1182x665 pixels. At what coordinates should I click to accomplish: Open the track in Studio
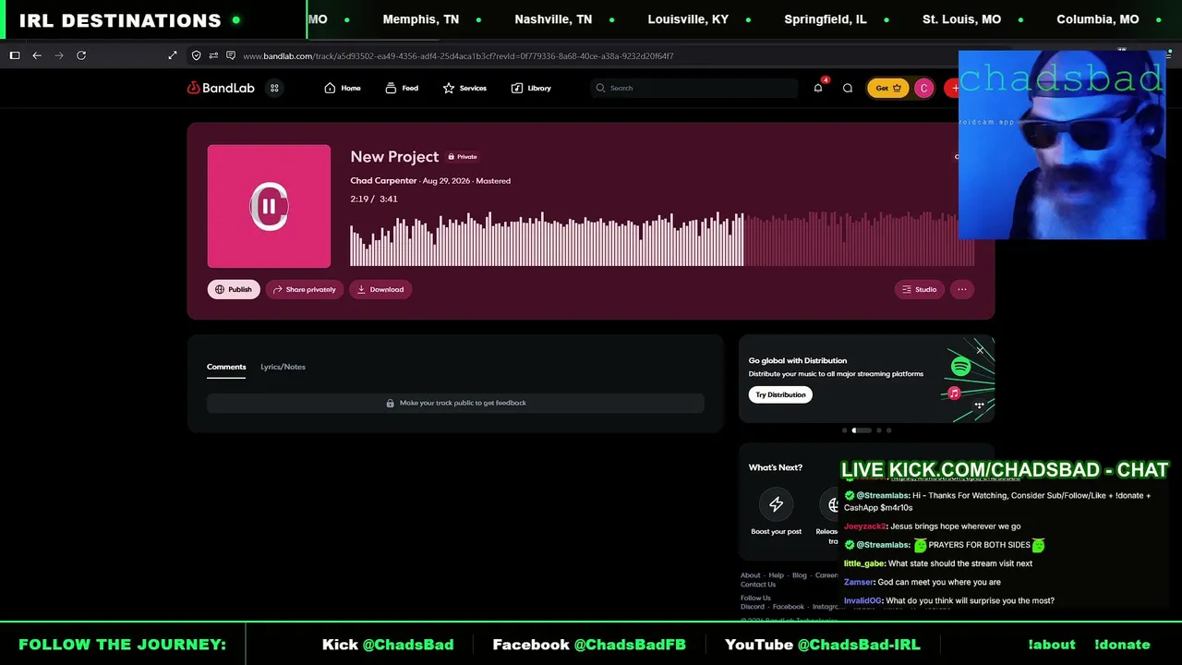point(920,289)
